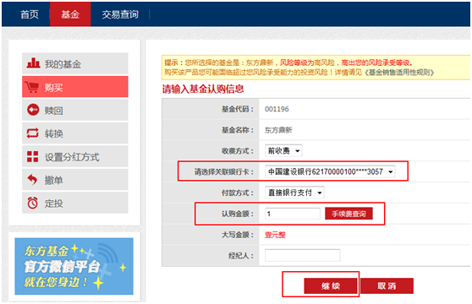Click the grid squares icon for 设置分红方式
Image resolution: width=472 pixels, height=304 pixels.
[x=32, y=156]
